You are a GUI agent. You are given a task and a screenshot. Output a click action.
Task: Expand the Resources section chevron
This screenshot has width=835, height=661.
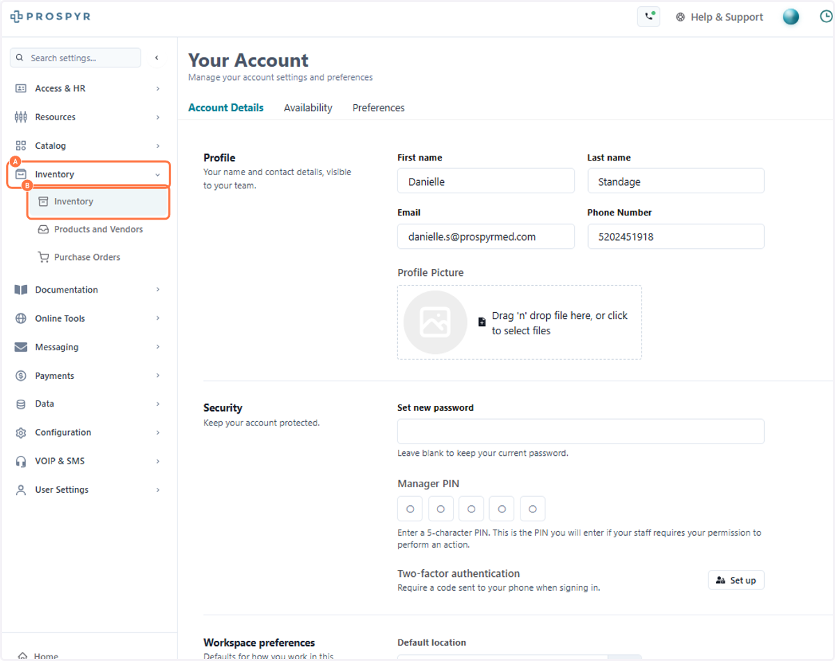158,117
